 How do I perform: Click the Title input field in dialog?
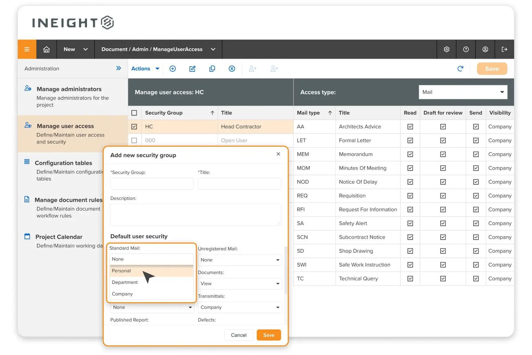coord(239,183)
